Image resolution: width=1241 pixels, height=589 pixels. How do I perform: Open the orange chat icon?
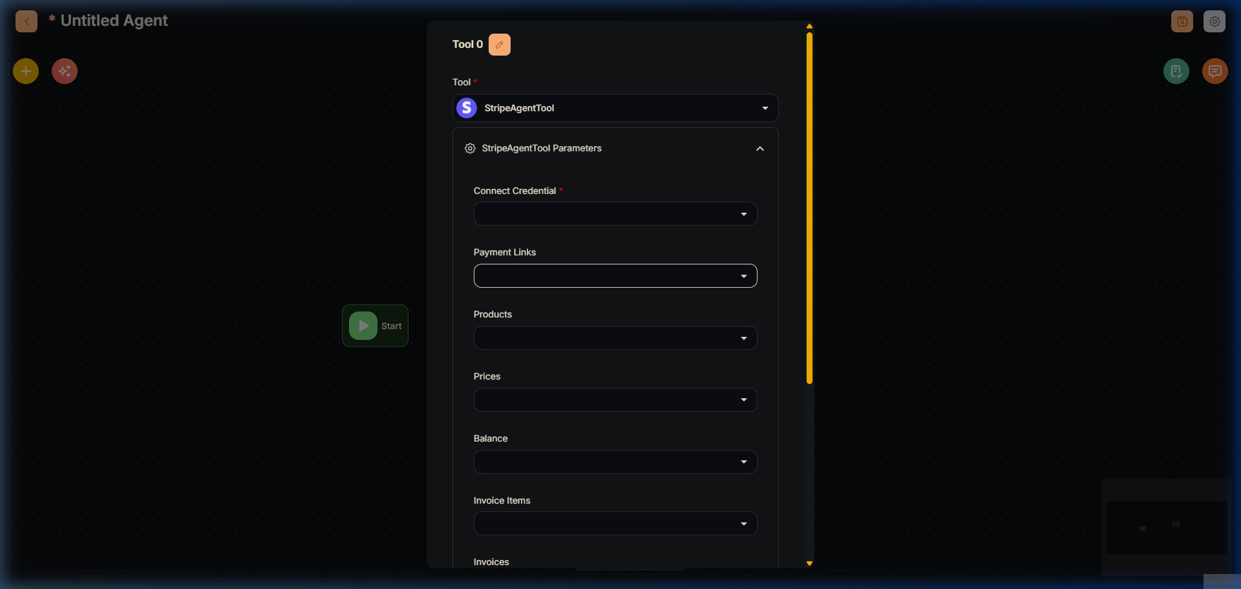click(x=1215, y=71)
